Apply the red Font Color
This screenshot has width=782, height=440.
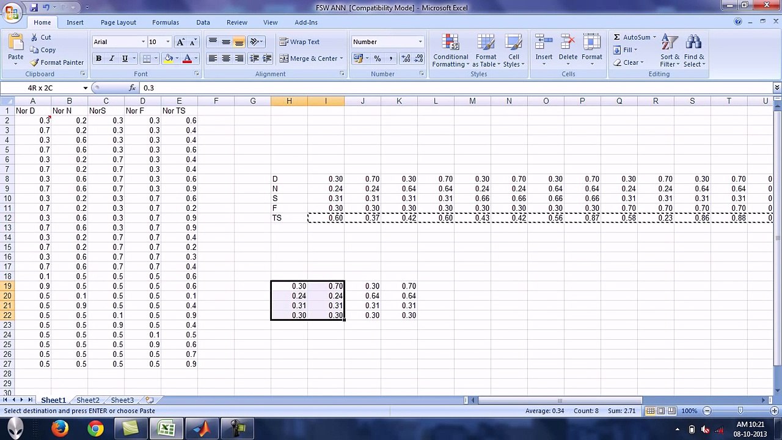point(188,59)
